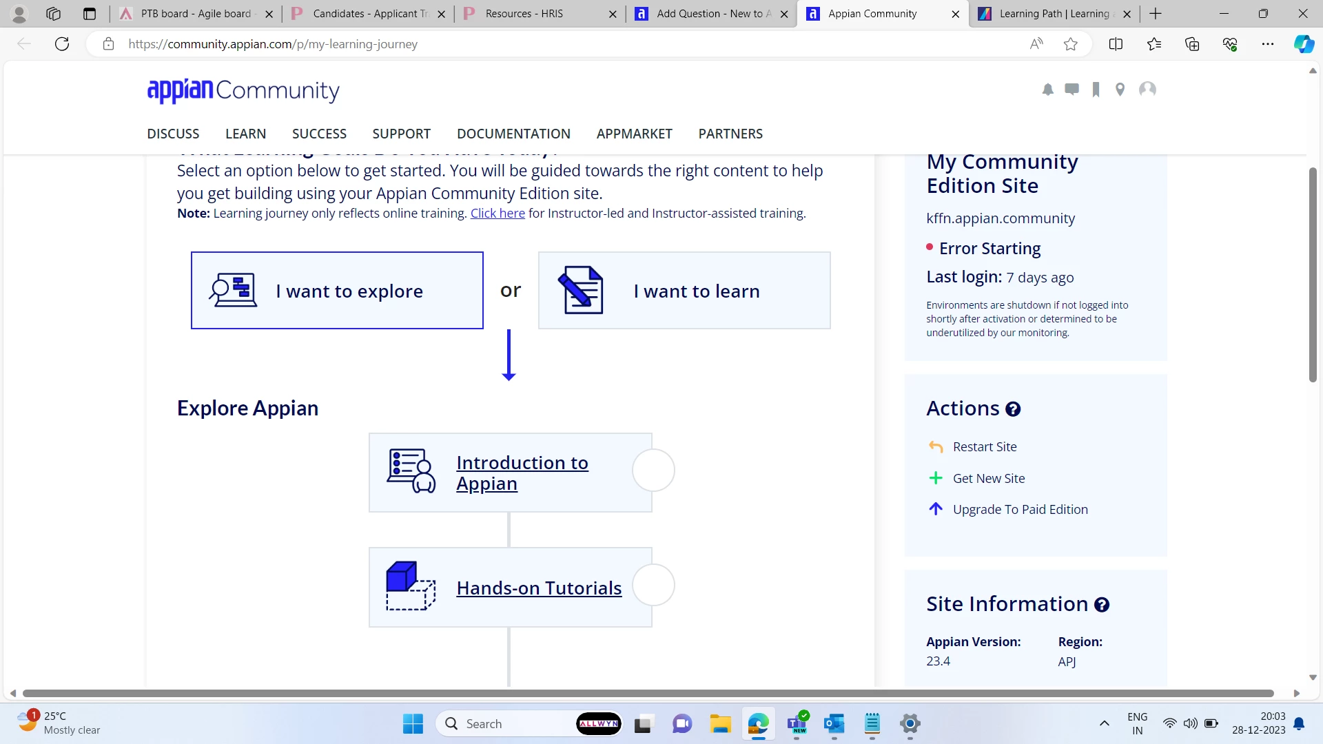Click the Site Information help icon

(1102, 605)
